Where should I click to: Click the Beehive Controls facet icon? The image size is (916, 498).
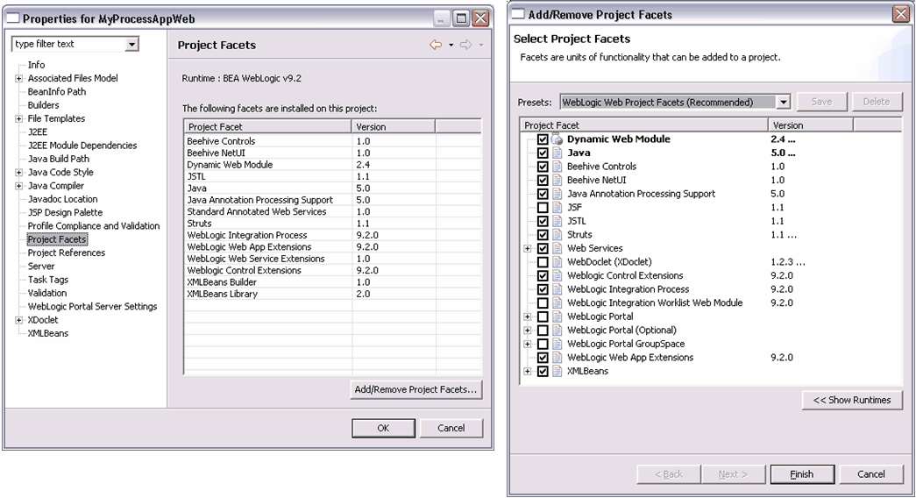point(557,167)
